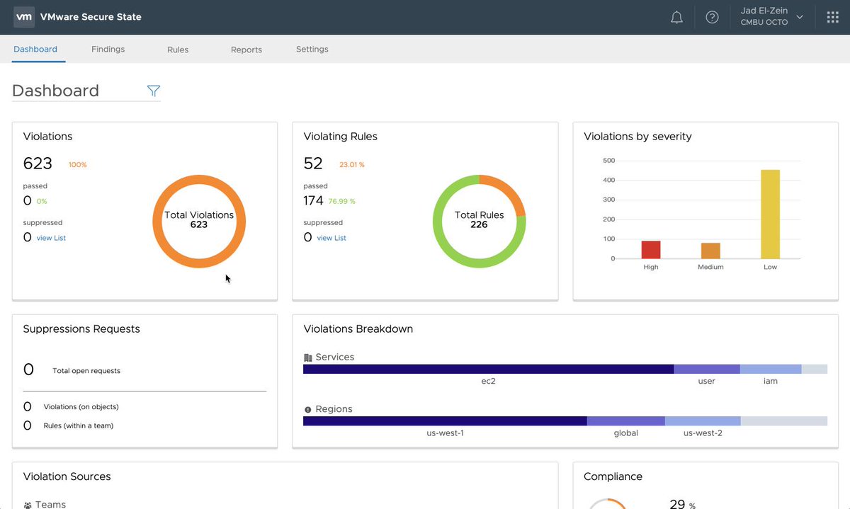Click the us-west-2 regions bar segment
850x509 pixels.
click(x=703, y=421)
